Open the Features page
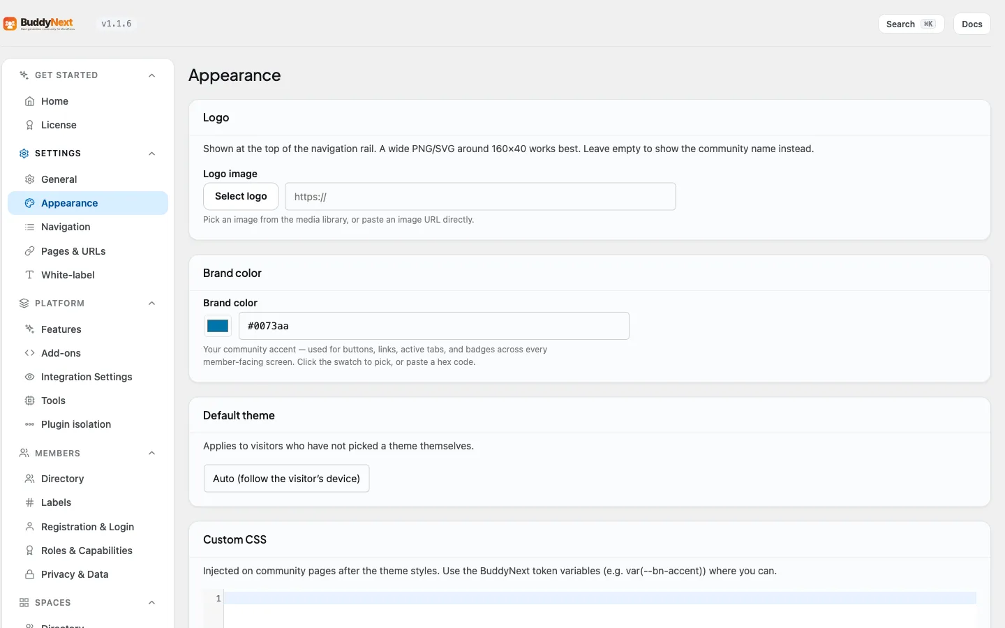 tap(88, 329)
